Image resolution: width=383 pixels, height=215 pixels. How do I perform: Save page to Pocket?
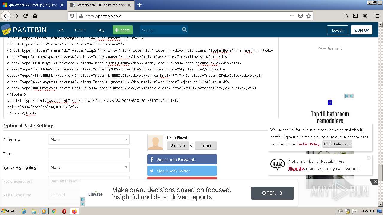point(300,16)
